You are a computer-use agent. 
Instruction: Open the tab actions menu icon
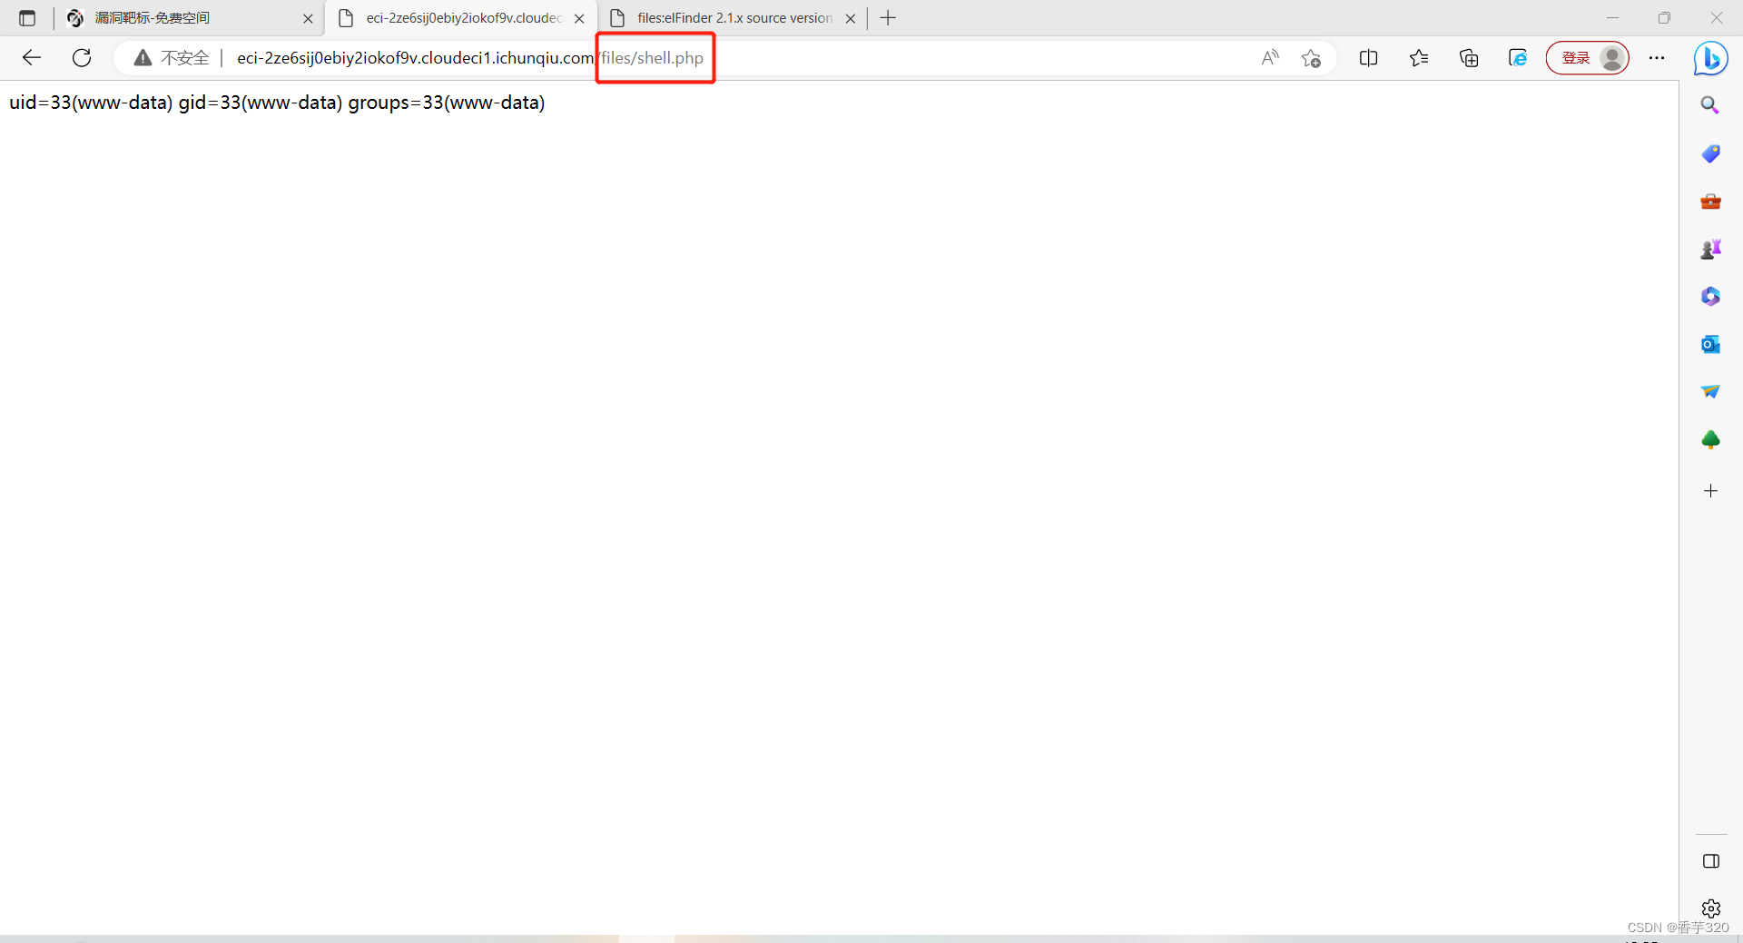point(27,18)
